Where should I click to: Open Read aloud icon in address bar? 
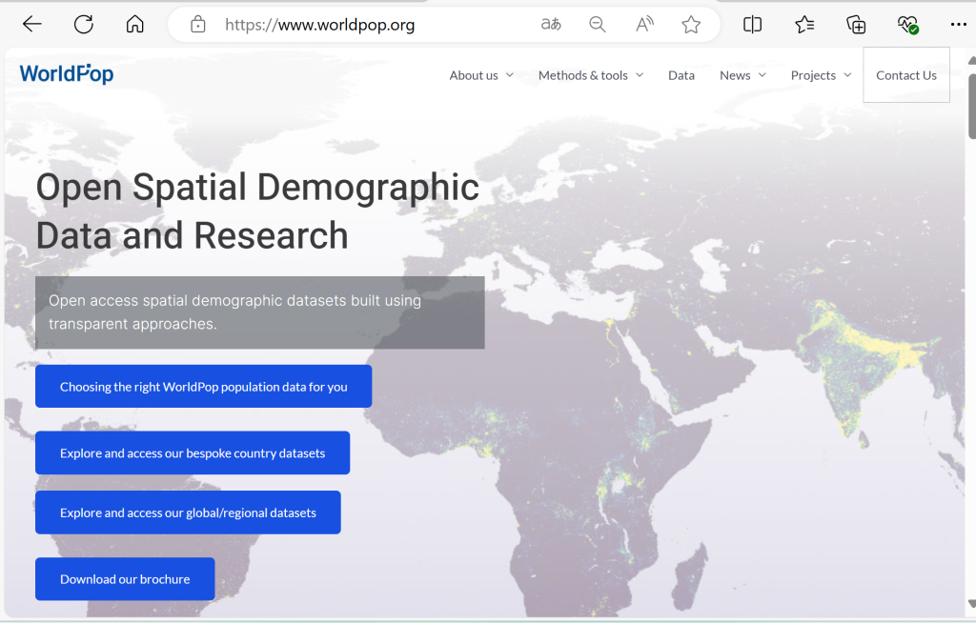pyautogui.click(x=644, y=25)
